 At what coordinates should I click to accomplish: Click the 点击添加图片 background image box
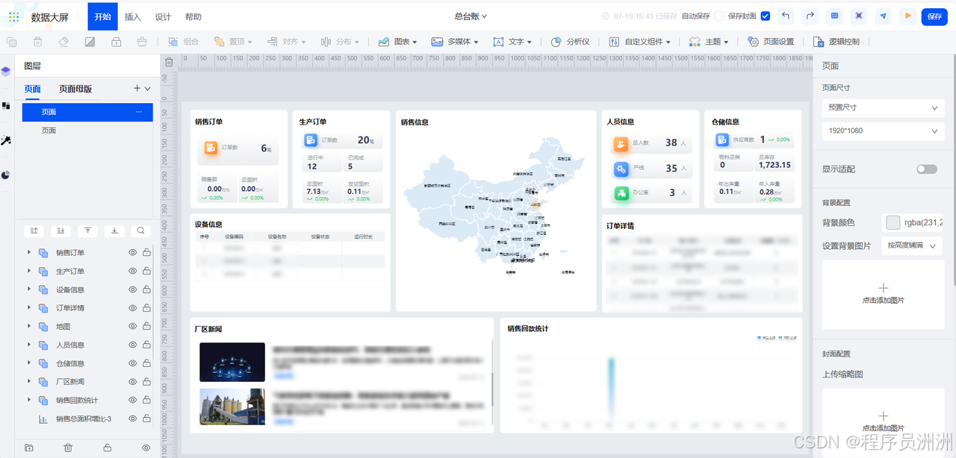tap(883, 294)
